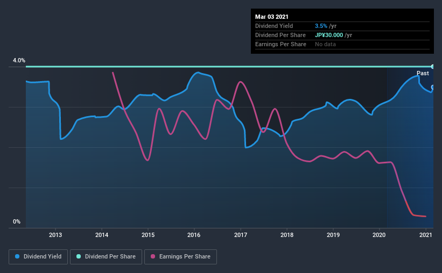Image resolution: width=442 pixels, height=273 pixels.
Task: Click the 4.0% y-axis label
Action: pos(19,61)
